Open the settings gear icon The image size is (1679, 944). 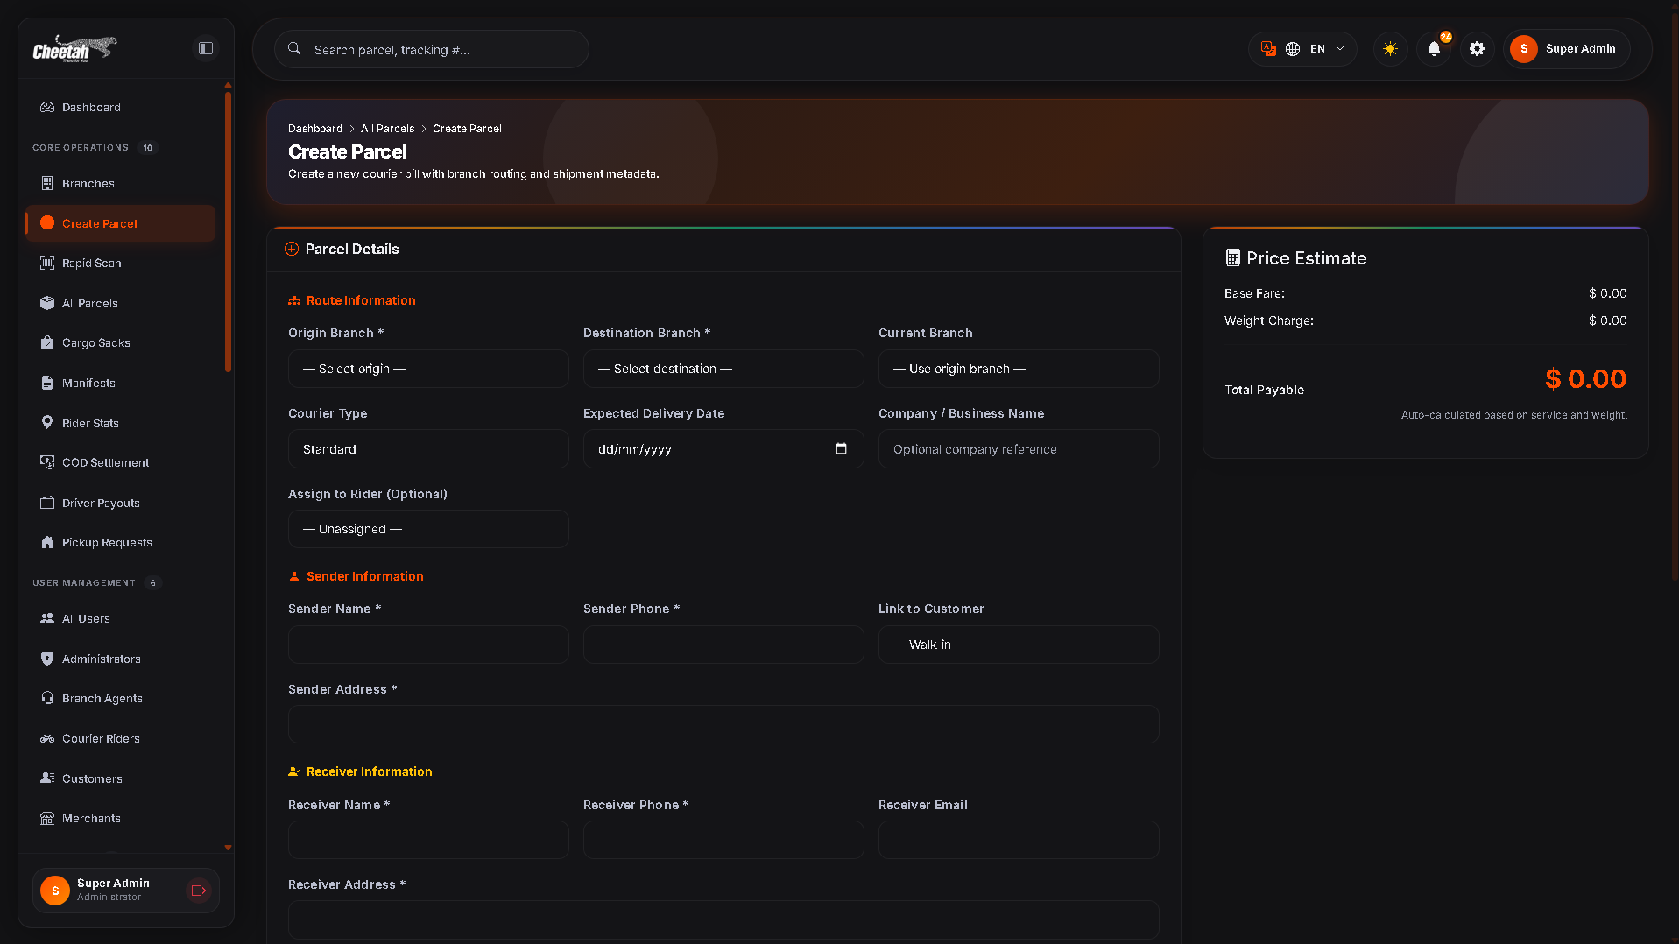point(1478,49)
